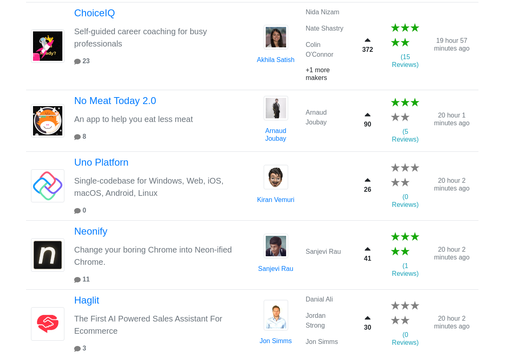The height and width of the screenshot is (357, 518).
Task: Open the Uno Platform logo
Action: pyautogui.click(x=48, y=186)
